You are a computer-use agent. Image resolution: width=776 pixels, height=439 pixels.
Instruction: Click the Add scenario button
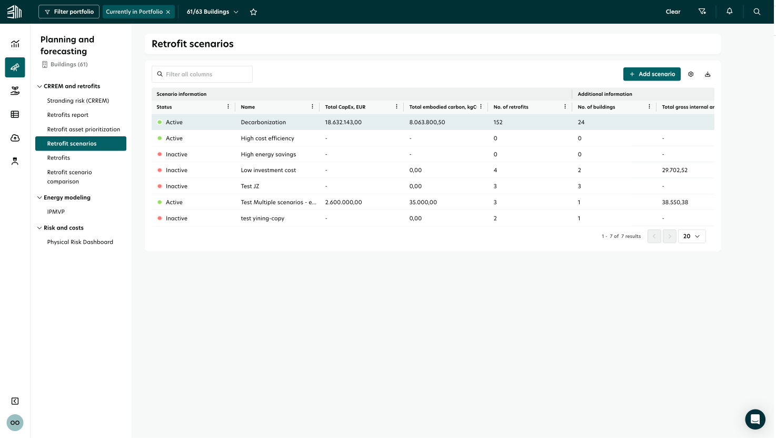coord(652,74)
